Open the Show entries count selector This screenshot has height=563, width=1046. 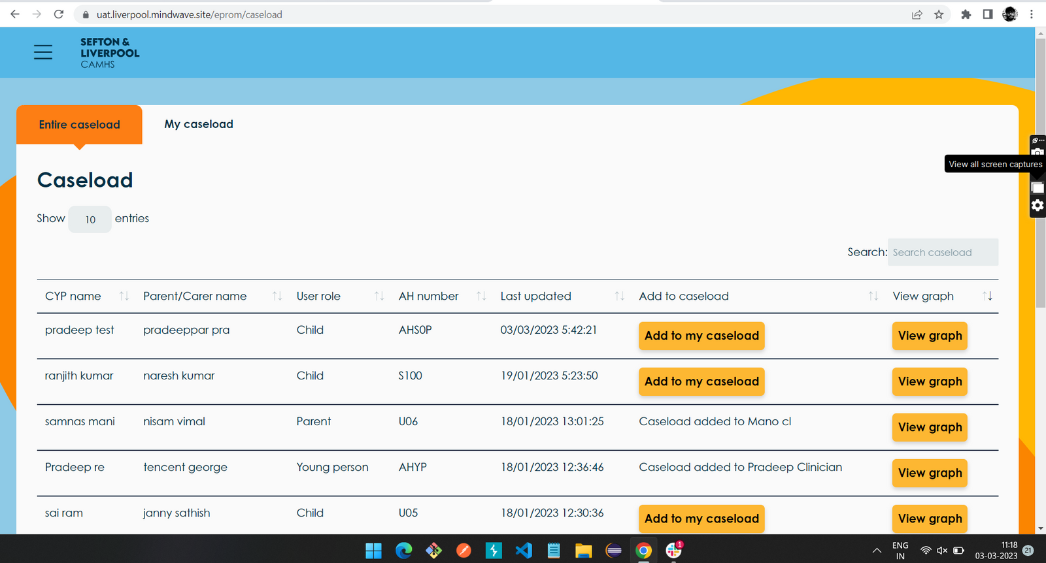click(90, 219)
